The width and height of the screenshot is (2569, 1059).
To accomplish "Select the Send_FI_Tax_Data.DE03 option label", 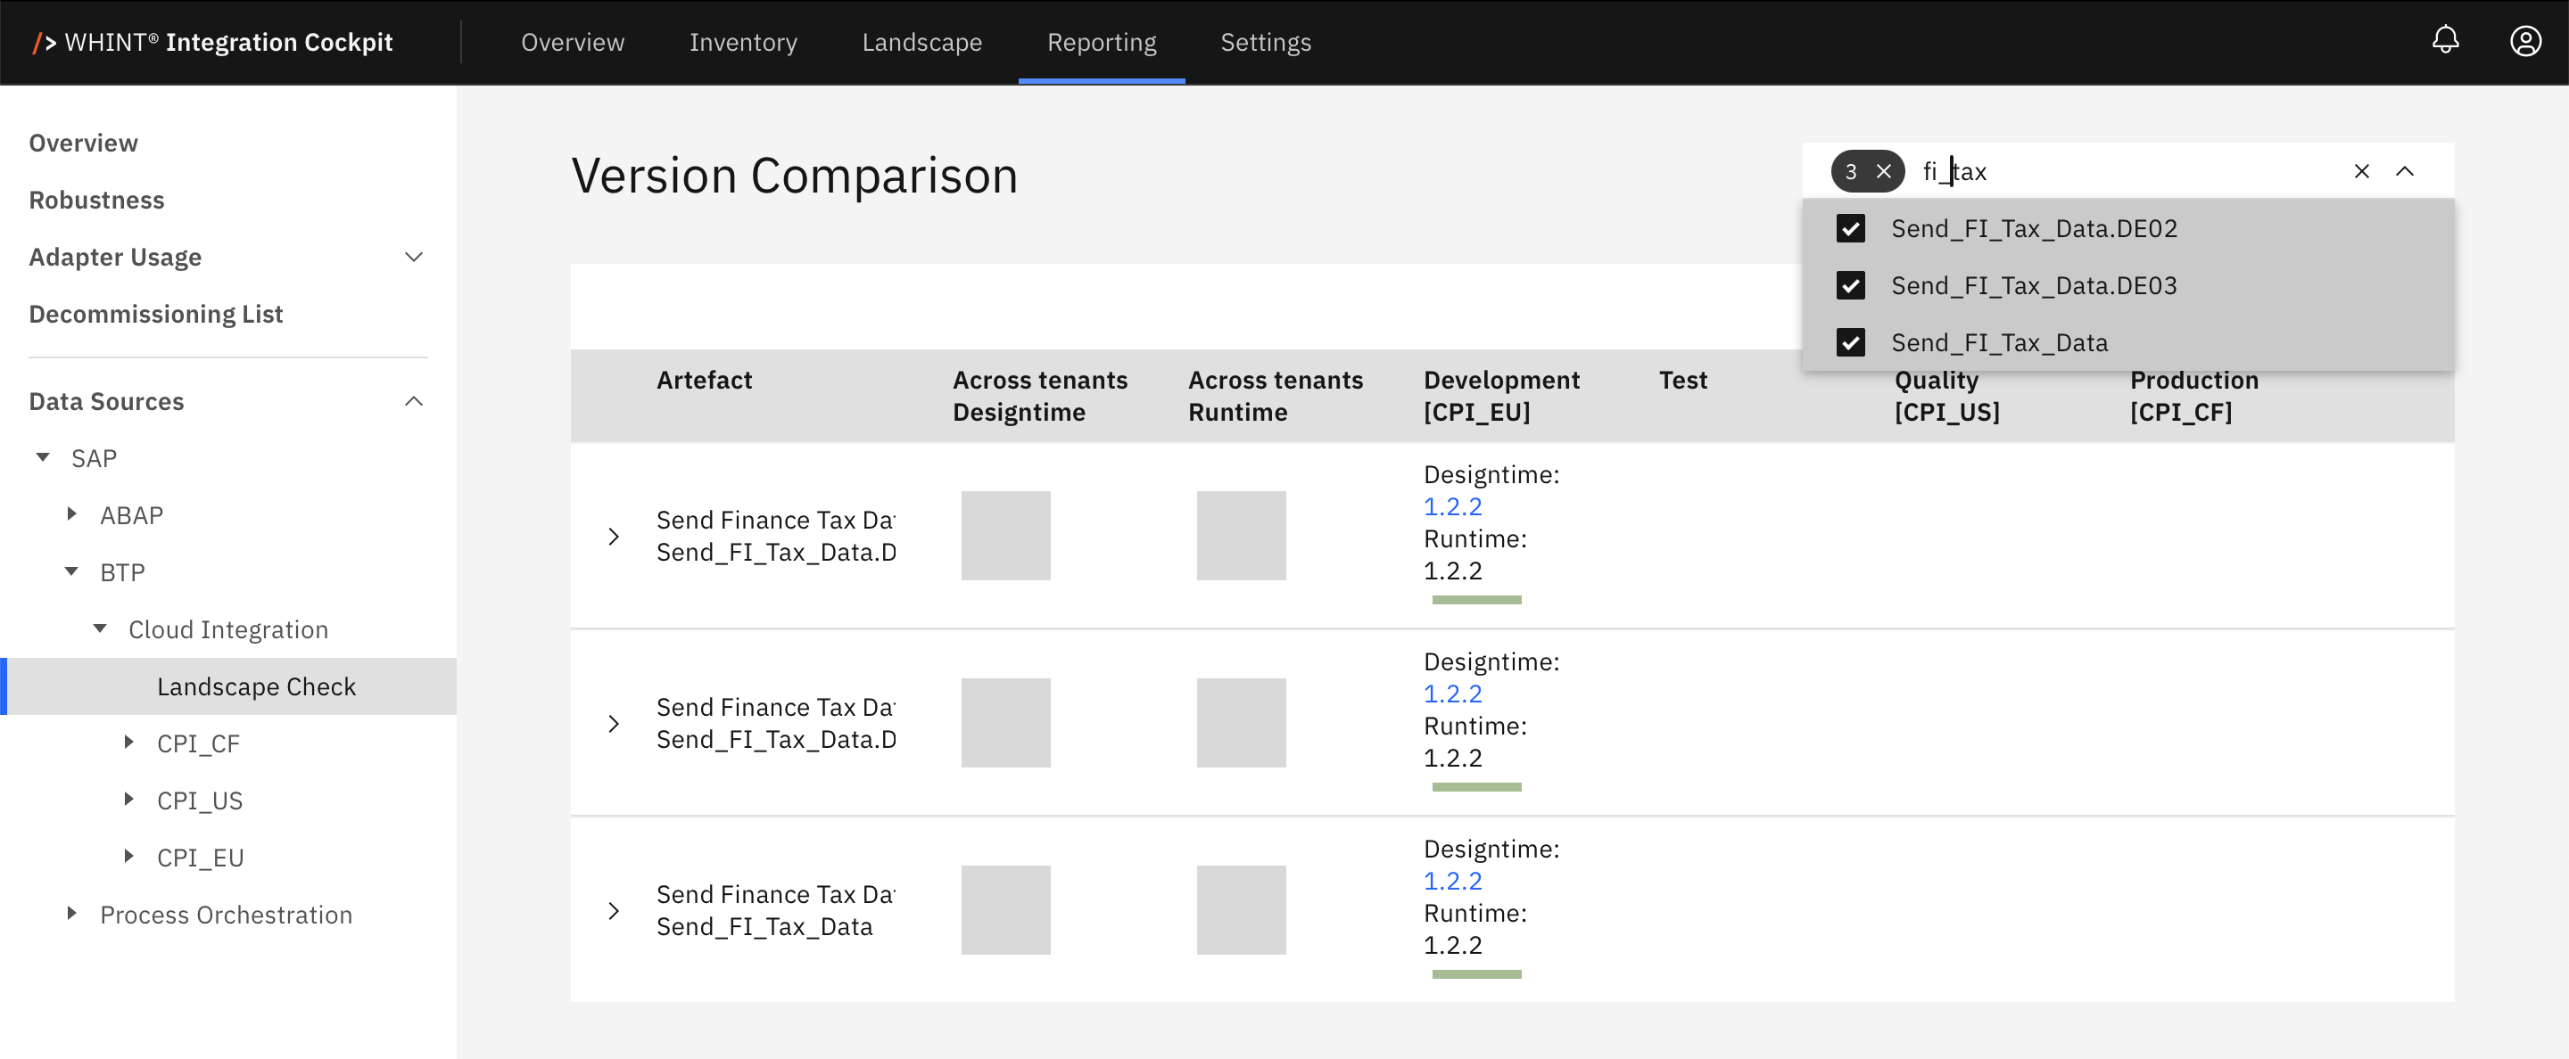I will pyautogui.click(x=2034, y=286).
